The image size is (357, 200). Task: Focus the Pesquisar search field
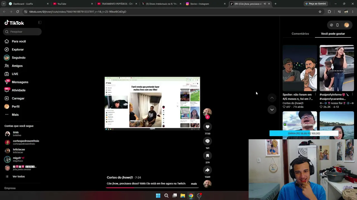[22, 32]
